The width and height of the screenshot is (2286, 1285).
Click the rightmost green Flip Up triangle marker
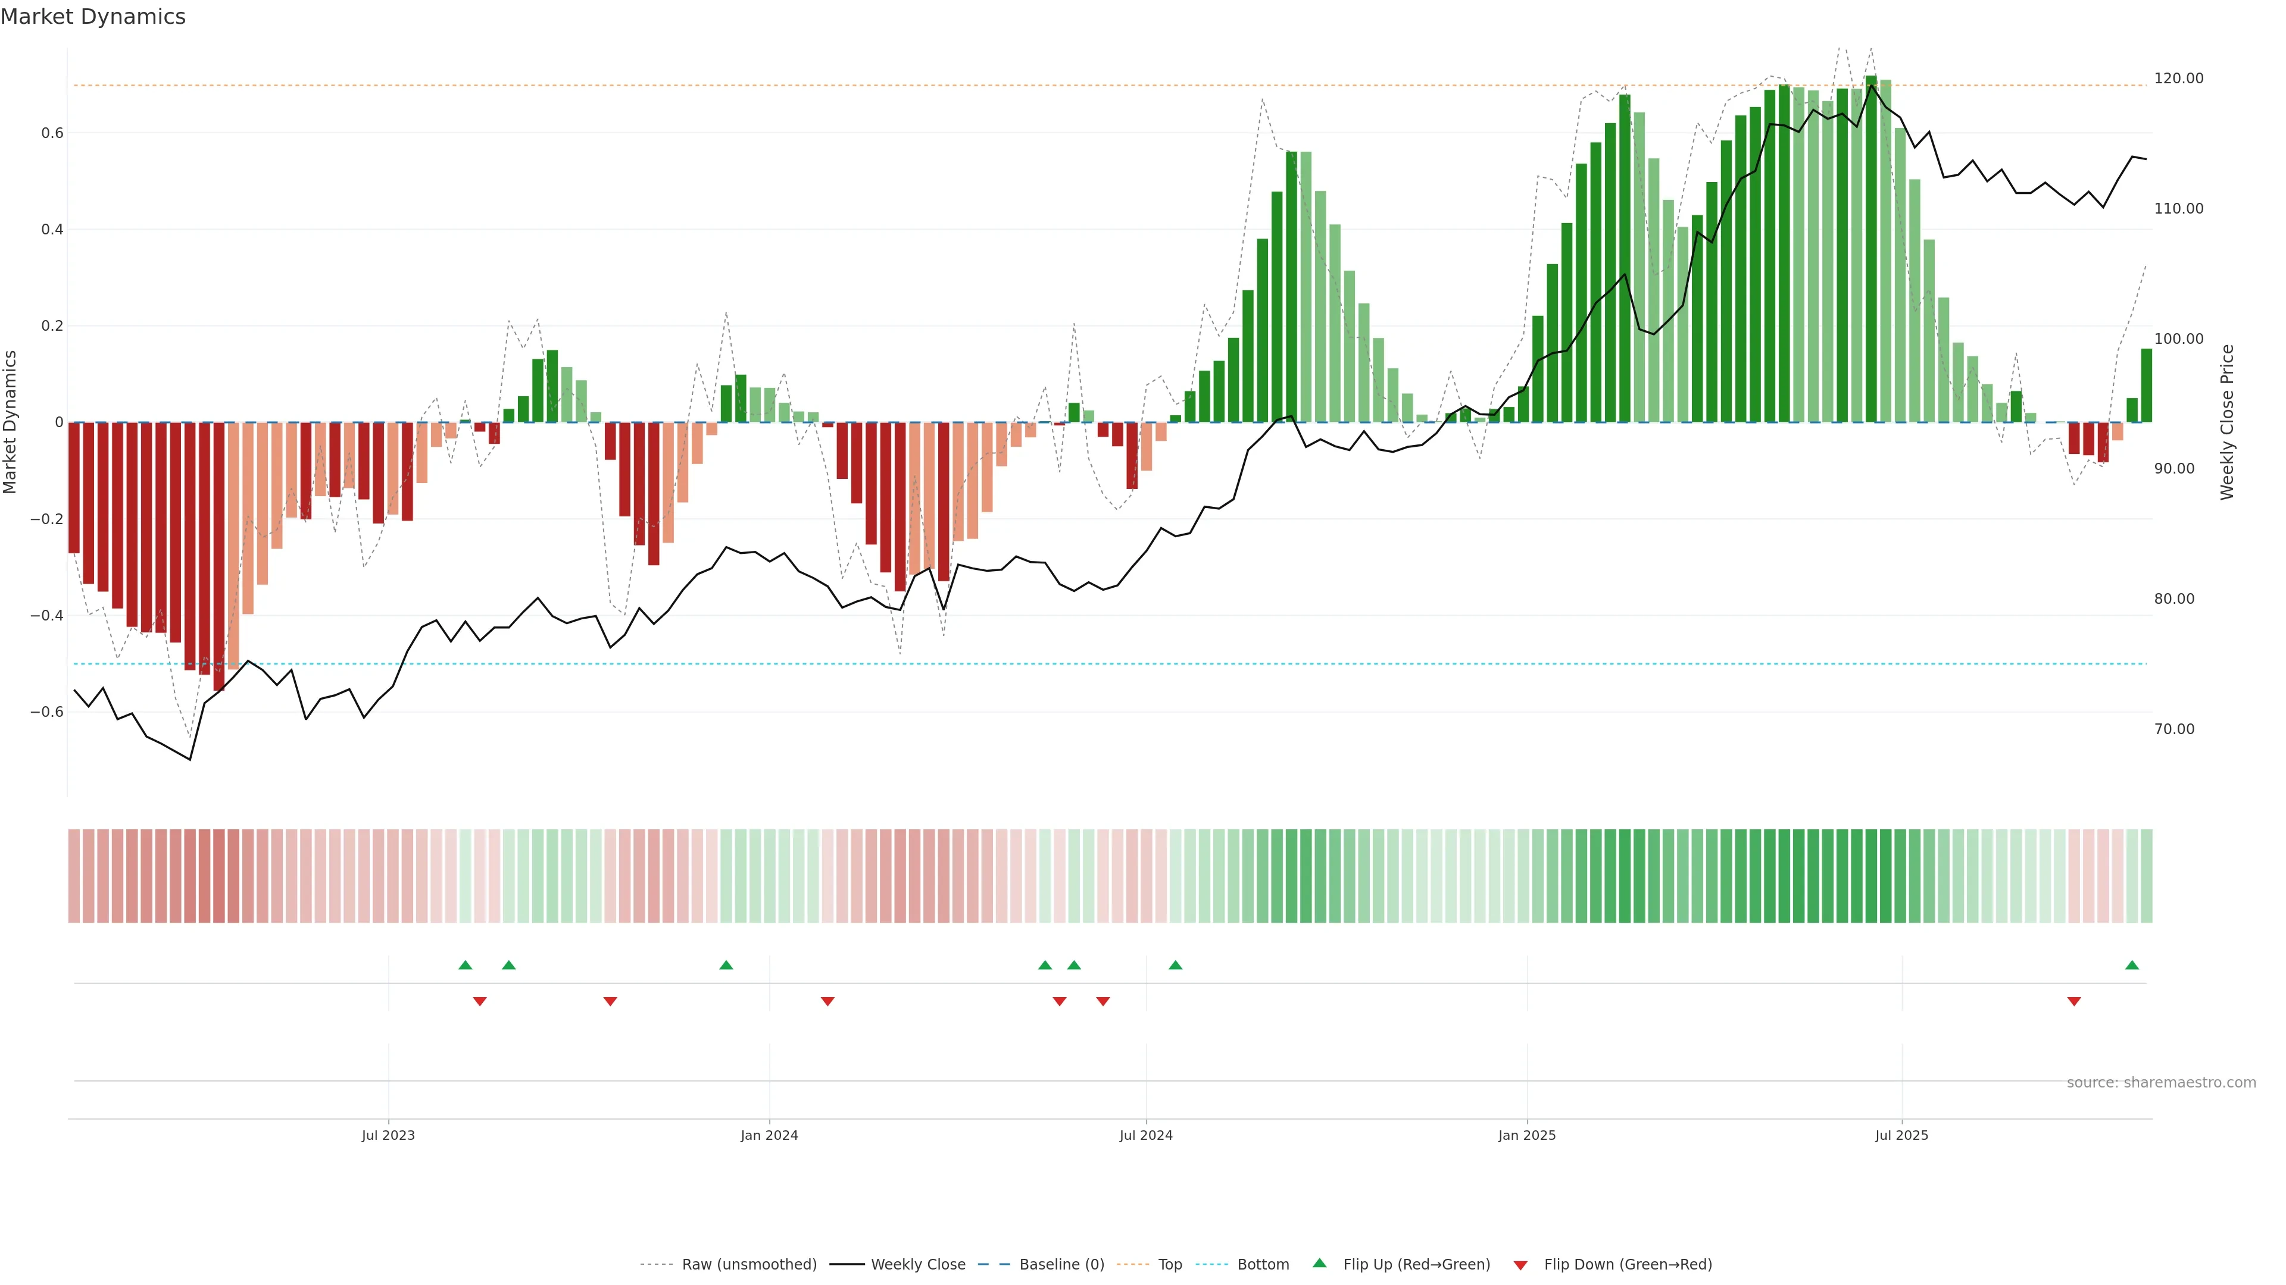point(2132,965)
